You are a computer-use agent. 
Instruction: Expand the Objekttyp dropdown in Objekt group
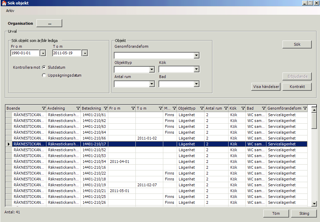pyautogui.click(x=152, y=69)
